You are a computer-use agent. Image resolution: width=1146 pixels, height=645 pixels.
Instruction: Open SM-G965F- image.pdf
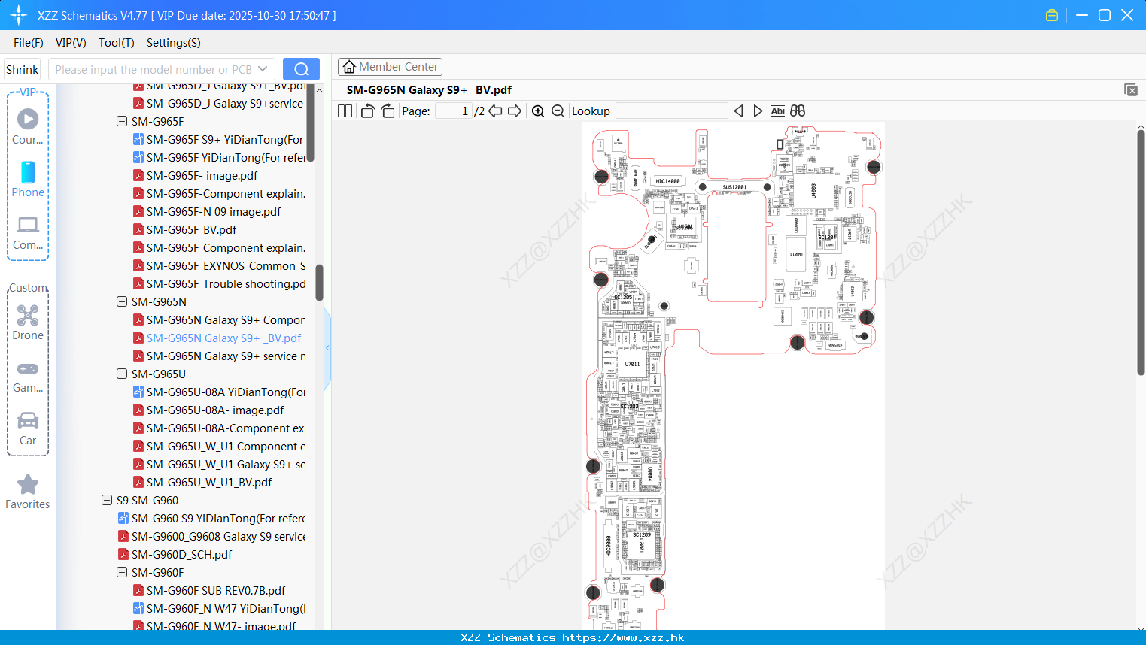click(195, 175)
